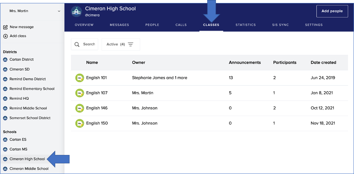The width and height of the screenshot is (354, 174).
Task: Click the Cartan District sidebar icon
Action: pos(5,59)
